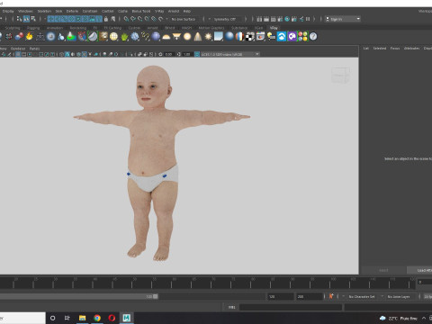The height and width of the screenshot is (324, 432).
Task: Toggle select by hierarchy mode
Action: coord(19,19)
